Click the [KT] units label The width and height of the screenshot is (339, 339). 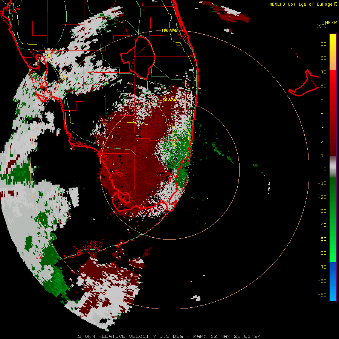pyautogui.click(x=322, y=26)
